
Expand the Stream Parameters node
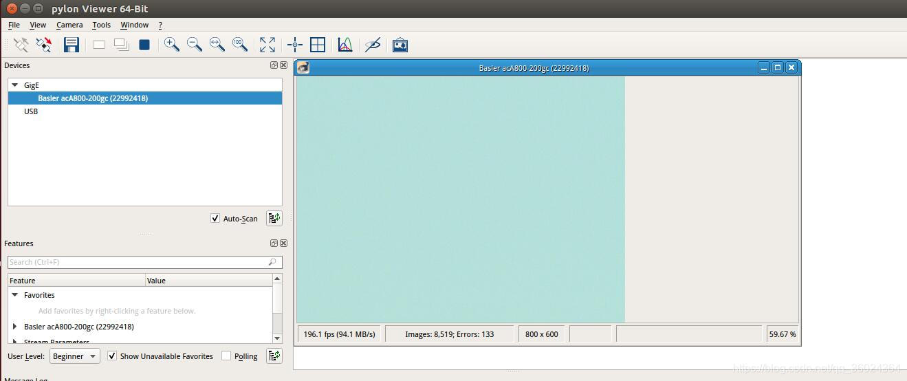15,341
